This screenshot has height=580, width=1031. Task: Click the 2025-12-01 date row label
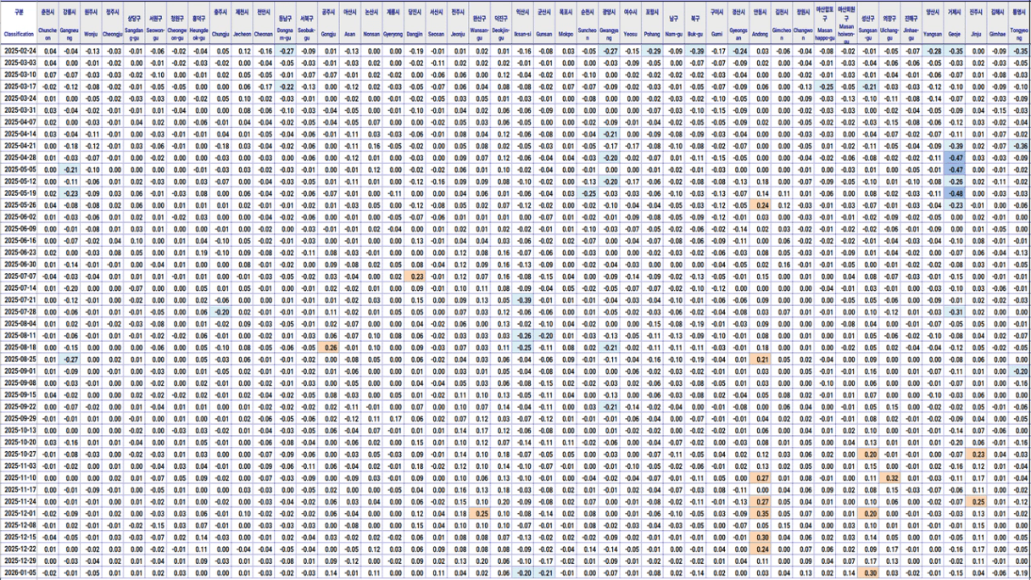(19, 513)
